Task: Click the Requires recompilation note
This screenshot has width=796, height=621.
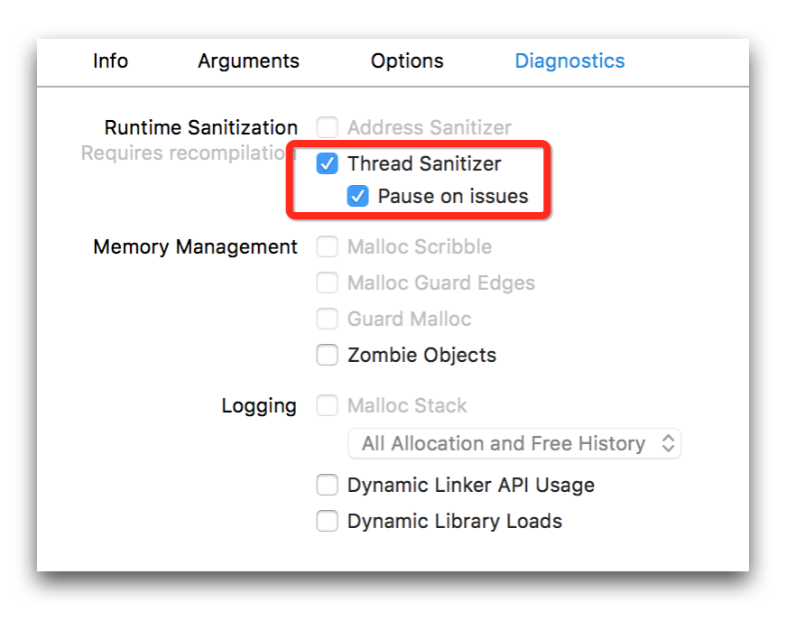Action: 188,153
